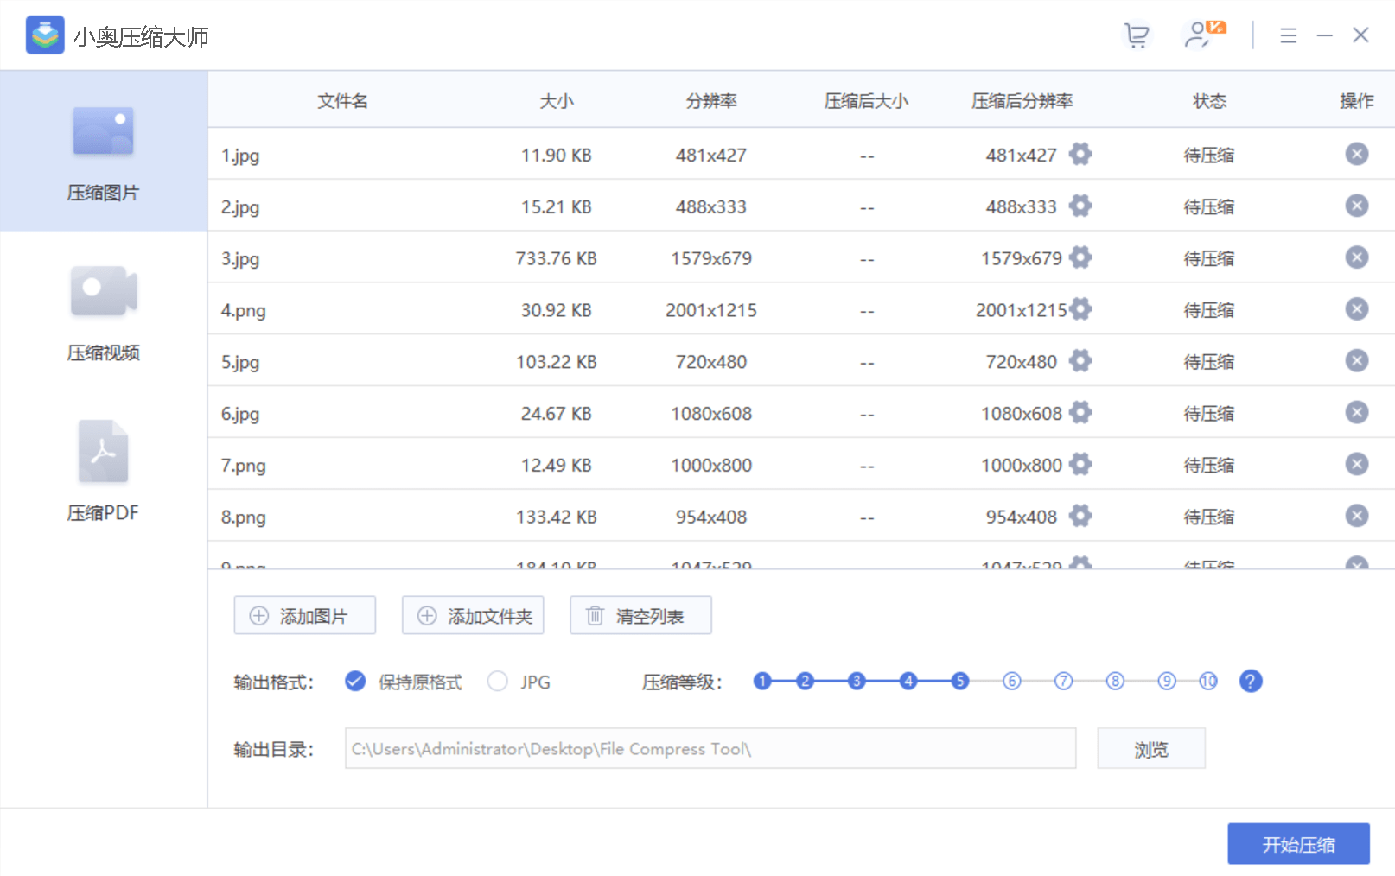Image resolution: width=1395 pixels, height=876 pixels.
Task: Open resolution settings for 4.png
Action: [1080, 309]
